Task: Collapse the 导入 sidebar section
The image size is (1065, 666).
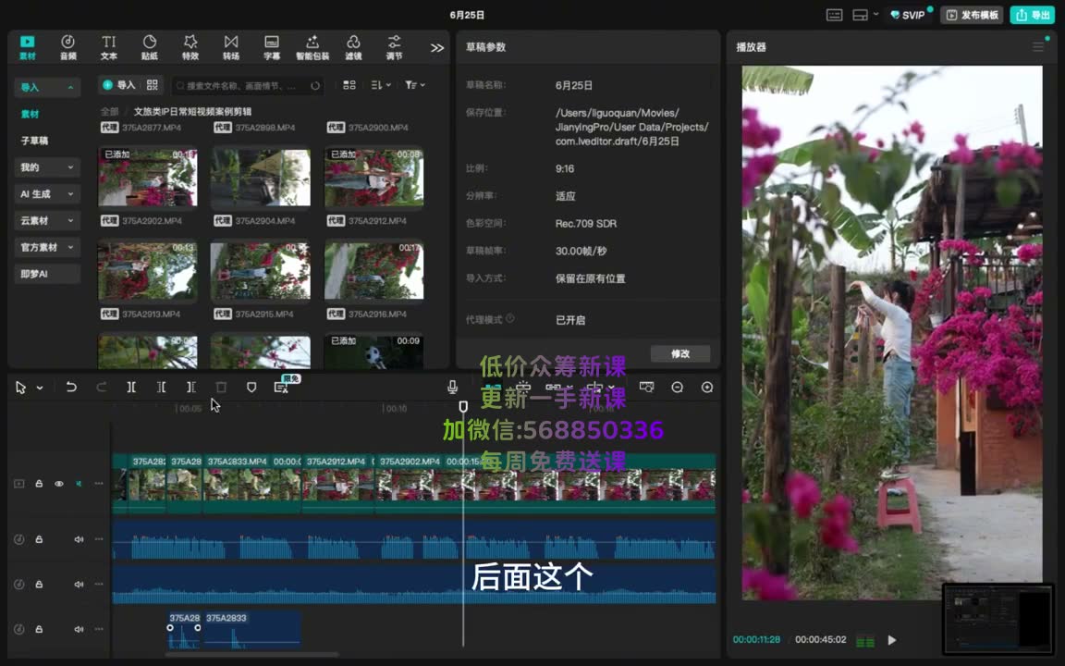Action: (47, 87)
